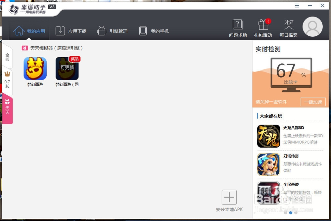Click the 实时检测 heading
331x221 pixels.
tap(268, 49)
